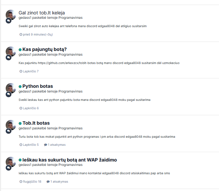Image resolution: width=219 pixels, height=191 pixels.
Task: Click the topic badge icon beside "Python botas"
Action: 8,94
